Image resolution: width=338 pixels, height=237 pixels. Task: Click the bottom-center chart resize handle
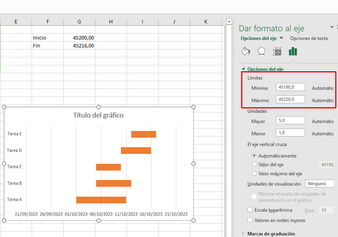click(x=99, y=220)
